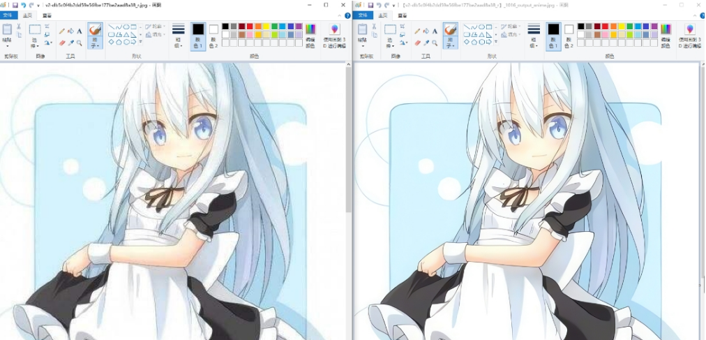Choose Line shape in left window gallery

click(x=112, y=27)
